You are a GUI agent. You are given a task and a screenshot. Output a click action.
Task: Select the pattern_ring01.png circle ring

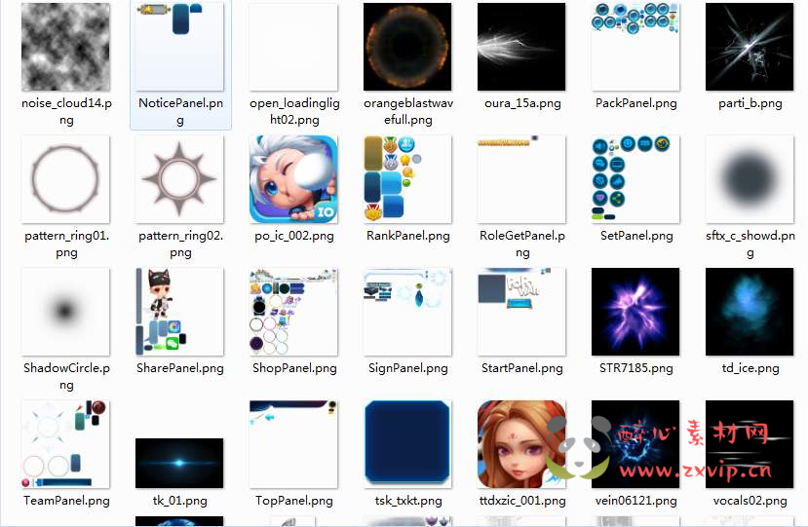point(66,179)
